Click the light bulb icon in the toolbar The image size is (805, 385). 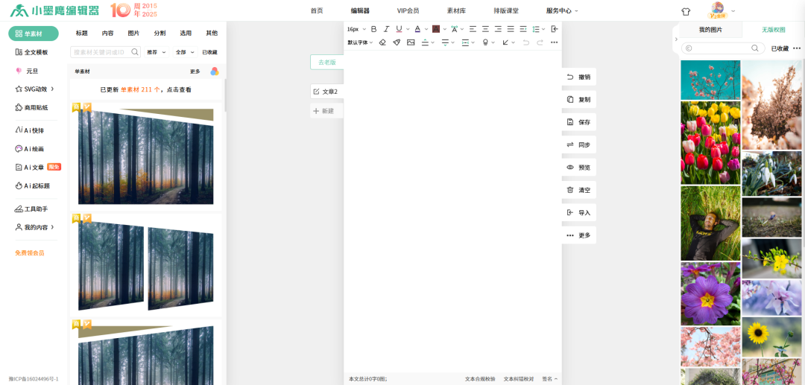tap(485, 42)
